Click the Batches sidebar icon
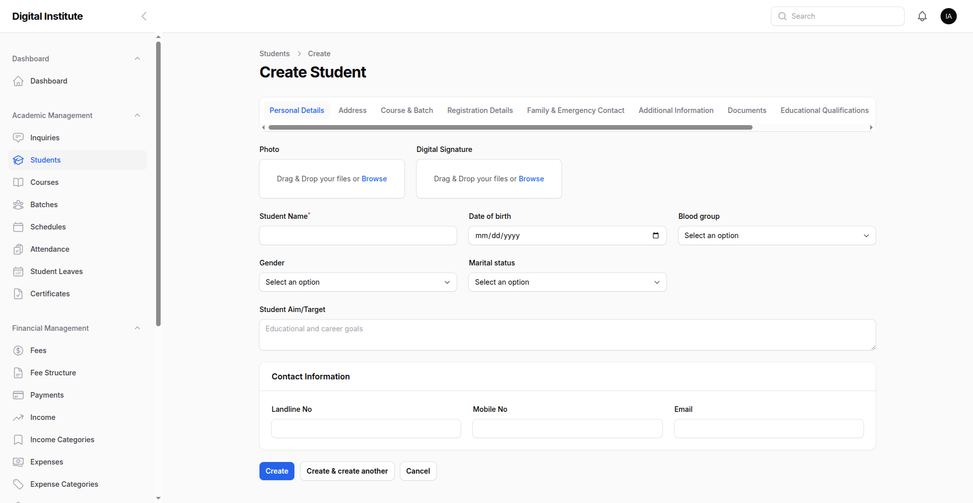The width and height of the screenshot is (973, 503). [18, 204]
